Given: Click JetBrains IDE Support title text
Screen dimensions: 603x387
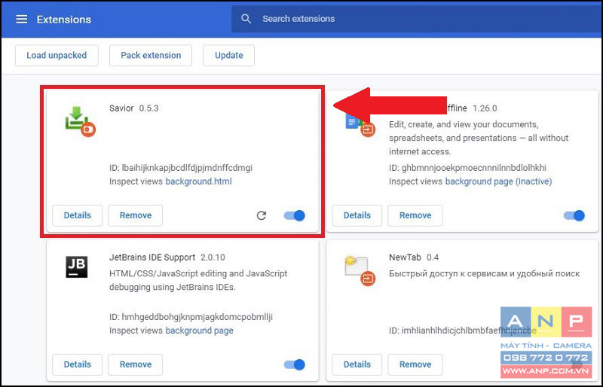Looking at the screenshot, I should pos(152,257).
